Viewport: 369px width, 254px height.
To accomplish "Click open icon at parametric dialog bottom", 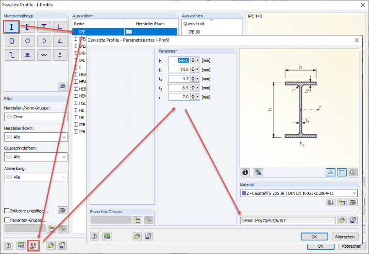I will tap(137, 236).
